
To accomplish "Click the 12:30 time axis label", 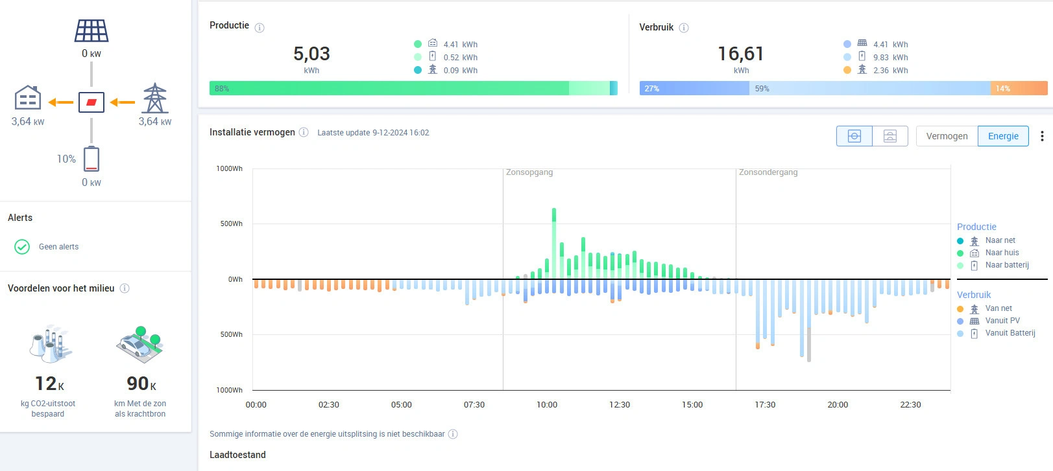I will [620, 405].
